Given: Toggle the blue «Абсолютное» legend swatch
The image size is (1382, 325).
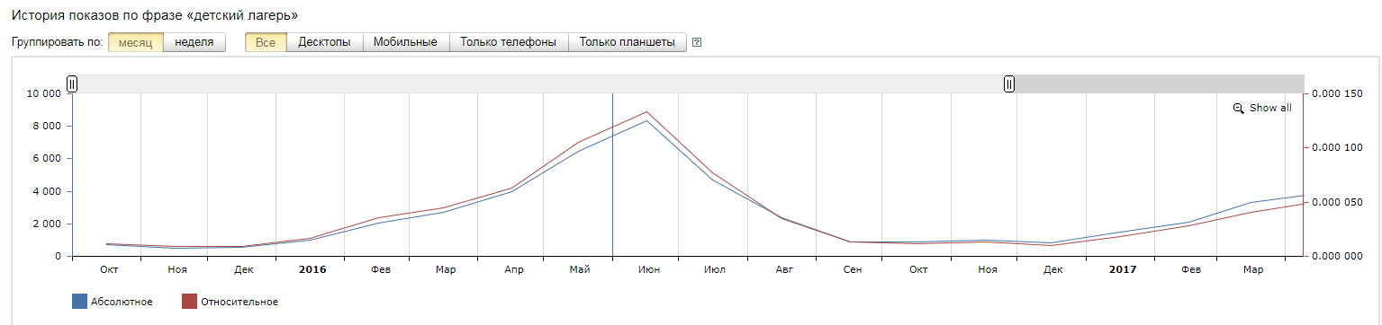Looking at the screenshot, I should click(78, 302).
